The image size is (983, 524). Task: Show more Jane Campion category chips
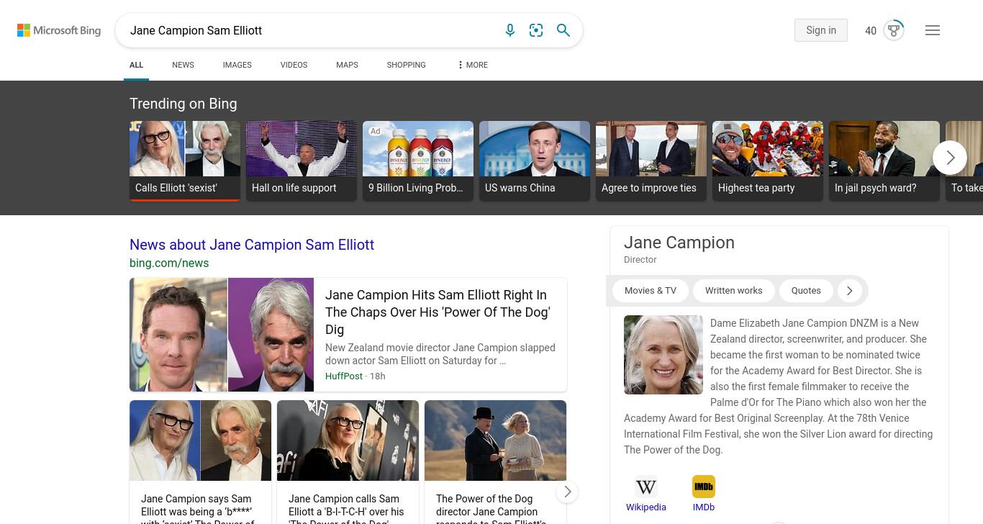(x=850, y=291)
